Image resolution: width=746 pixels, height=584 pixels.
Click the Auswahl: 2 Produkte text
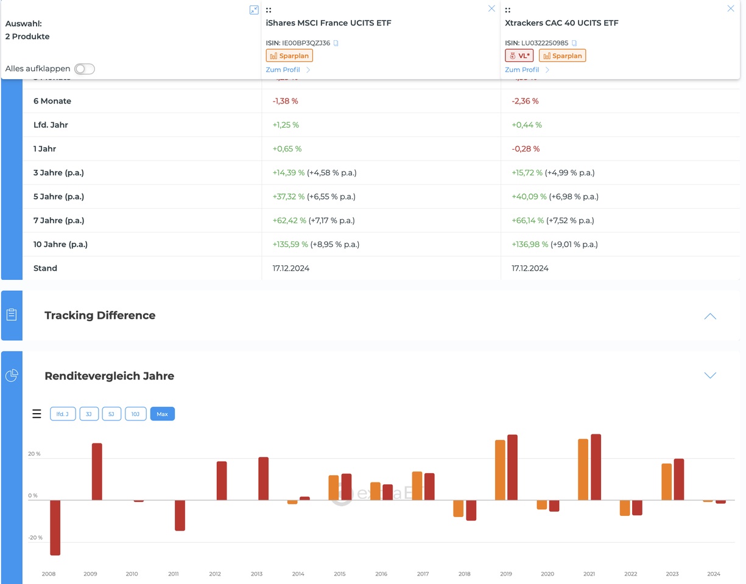click(x=27, y=30)
